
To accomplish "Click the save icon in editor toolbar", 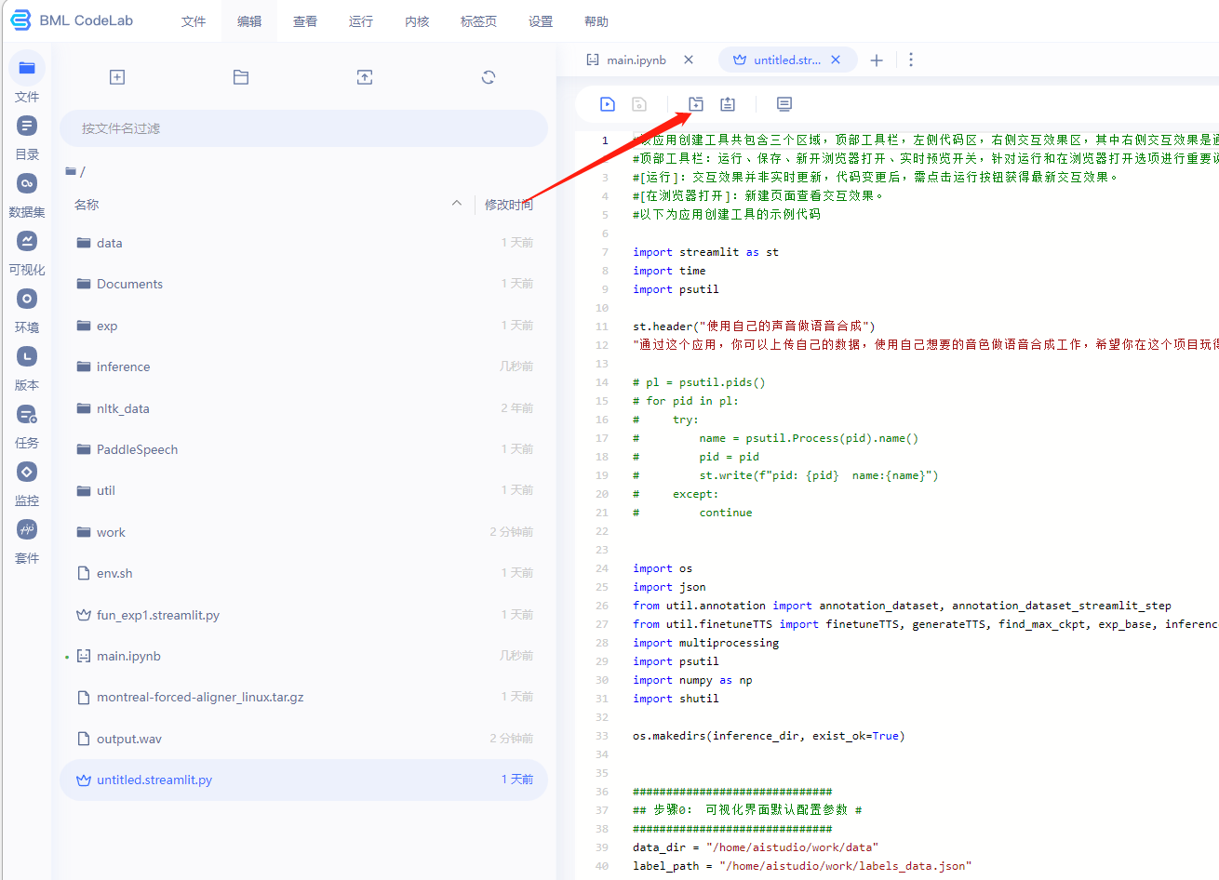I will click(639, 104).
